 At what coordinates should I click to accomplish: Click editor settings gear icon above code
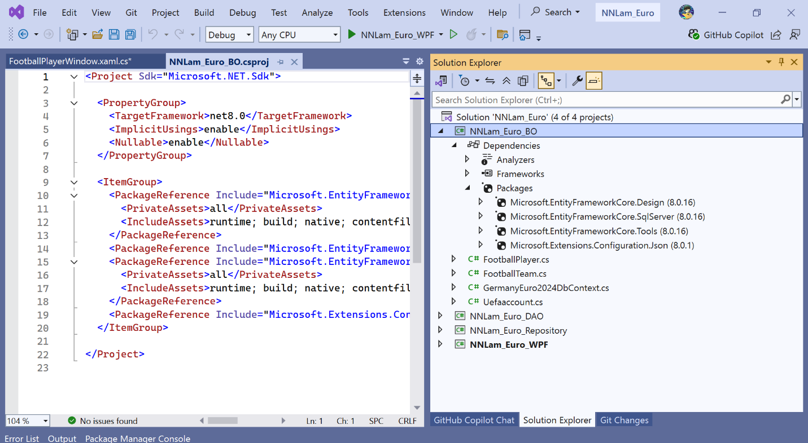pos(420,61)
